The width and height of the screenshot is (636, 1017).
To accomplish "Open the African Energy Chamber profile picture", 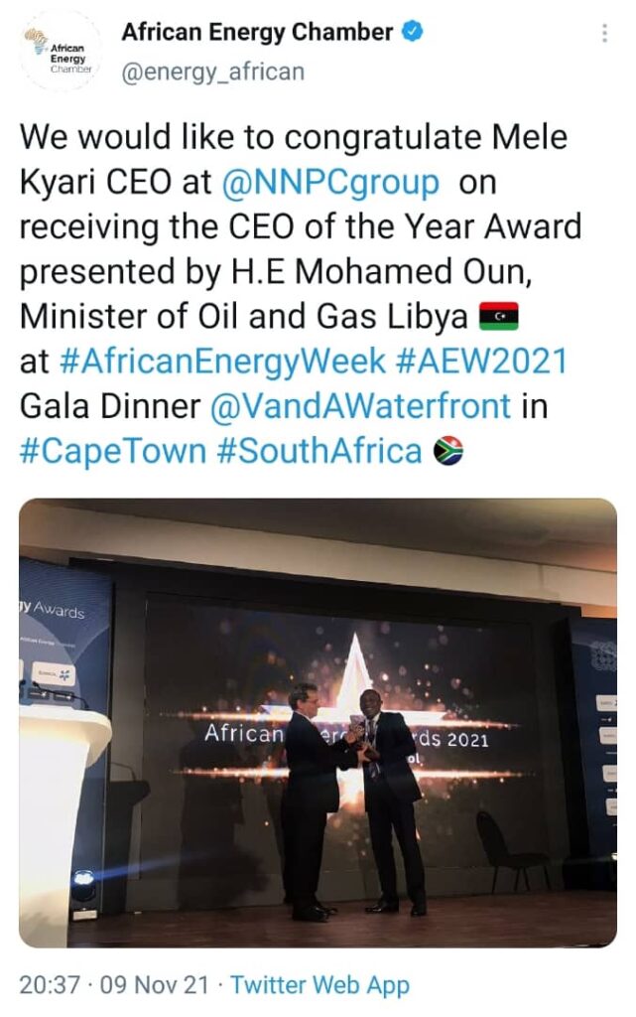I will click(59, 54).
